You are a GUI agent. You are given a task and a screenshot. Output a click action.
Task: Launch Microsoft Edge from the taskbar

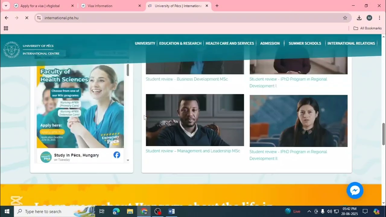point(116,211)
